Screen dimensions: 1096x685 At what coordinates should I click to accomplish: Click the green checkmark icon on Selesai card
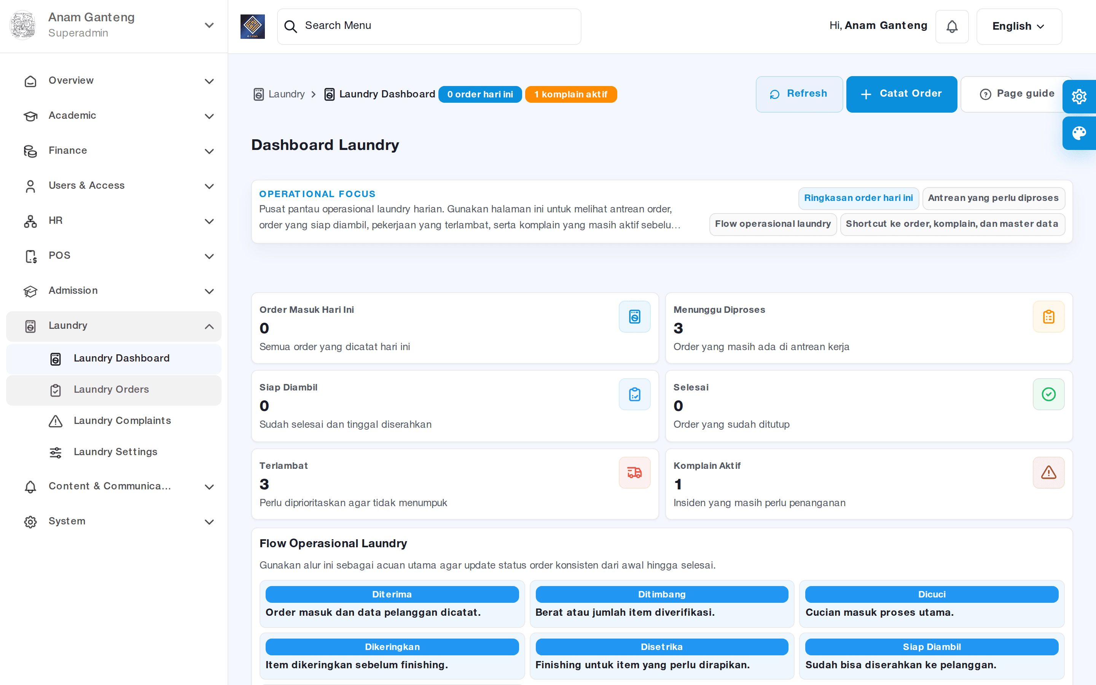1048,394
